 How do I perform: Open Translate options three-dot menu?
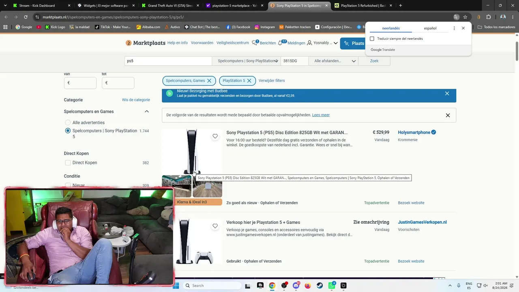pos(454,28)
